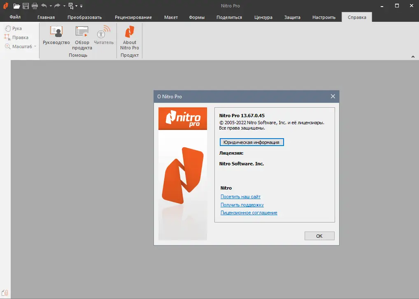Click the Помощь group label
Image resolution: width=419 pixels, height=299 pixels.
(x=78, y=55)
